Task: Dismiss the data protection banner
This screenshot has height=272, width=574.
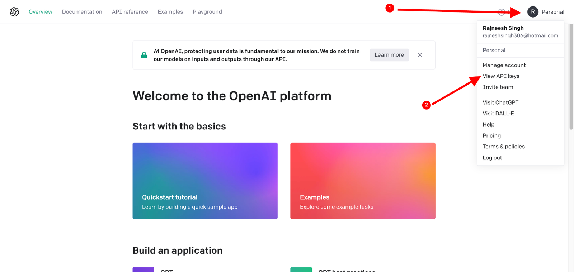Action: 420,55
